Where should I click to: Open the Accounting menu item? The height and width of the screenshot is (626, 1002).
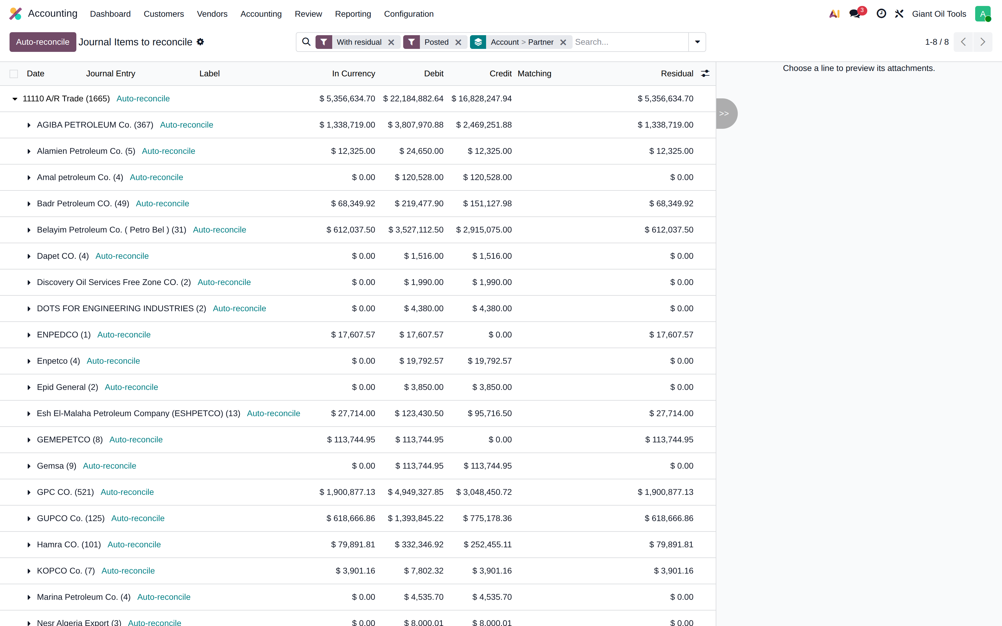261,14
